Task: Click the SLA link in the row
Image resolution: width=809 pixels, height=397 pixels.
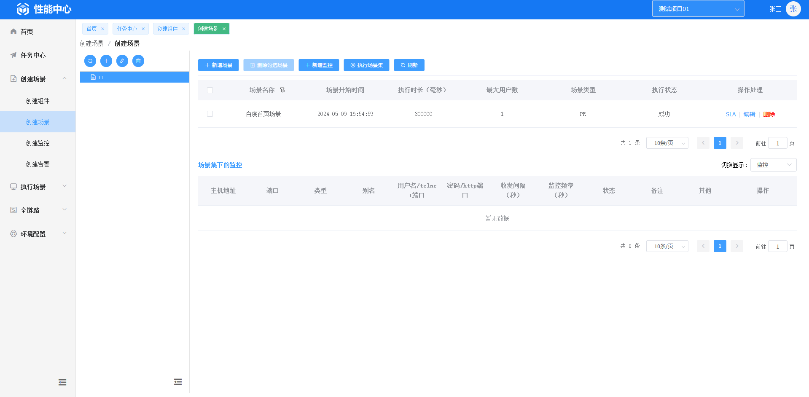Action: (x=731, y=114)
